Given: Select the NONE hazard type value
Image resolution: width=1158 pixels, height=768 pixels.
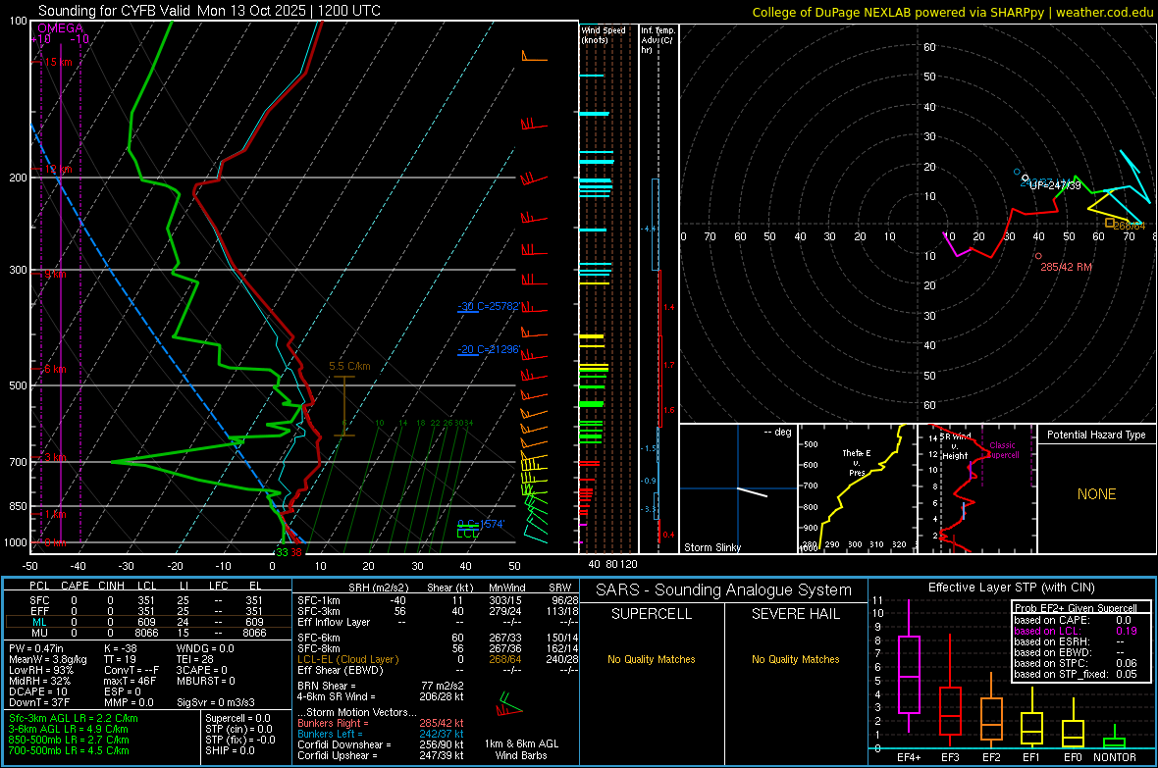Looking at the screenshot, I should click(x=1096, y=494).
